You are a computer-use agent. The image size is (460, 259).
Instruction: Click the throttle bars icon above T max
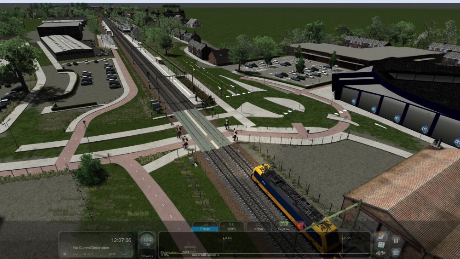205,224
